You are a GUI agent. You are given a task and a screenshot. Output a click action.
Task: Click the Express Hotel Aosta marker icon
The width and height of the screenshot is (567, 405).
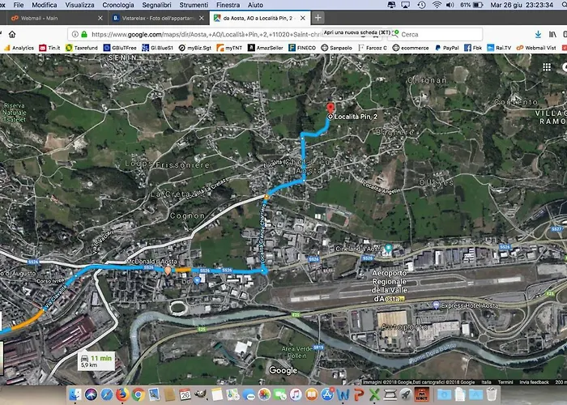[436, 305]
